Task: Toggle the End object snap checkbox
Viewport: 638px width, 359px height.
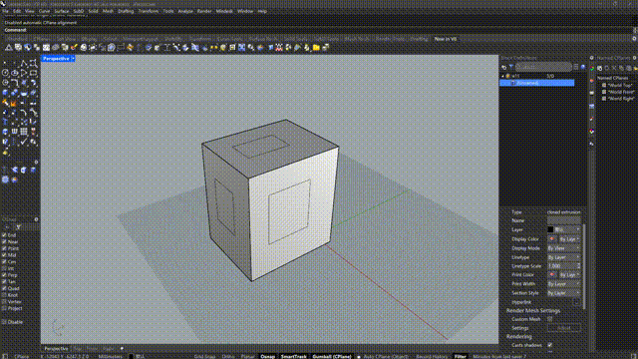Action: tap(4, 235)
